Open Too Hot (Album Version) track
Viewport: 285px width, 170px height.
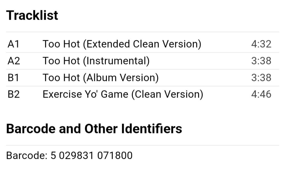[101, 78]
